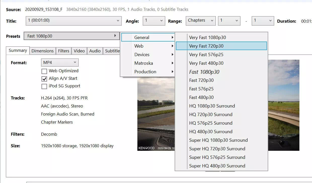
Task: Choose the italic Fast 1080p30 preset
Action: click(x=221, y=72)
